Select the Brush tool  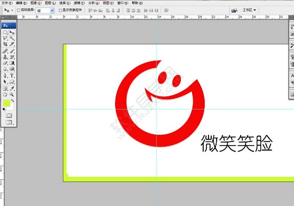click(12, 51)
